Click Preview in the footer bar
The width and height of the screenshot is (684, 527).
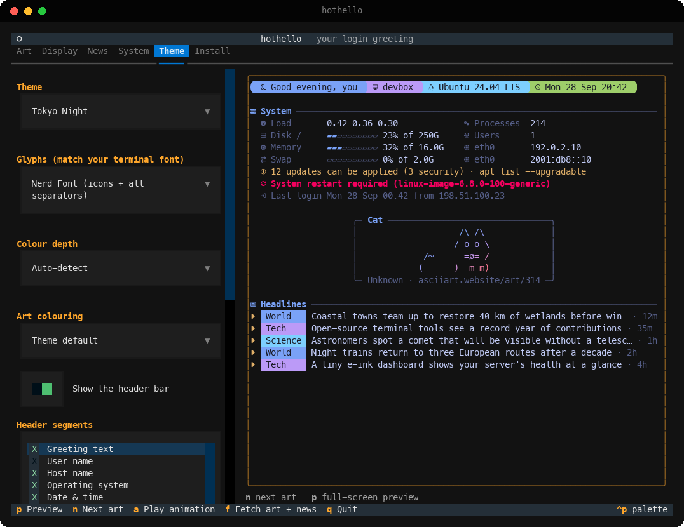pos(39,509)
